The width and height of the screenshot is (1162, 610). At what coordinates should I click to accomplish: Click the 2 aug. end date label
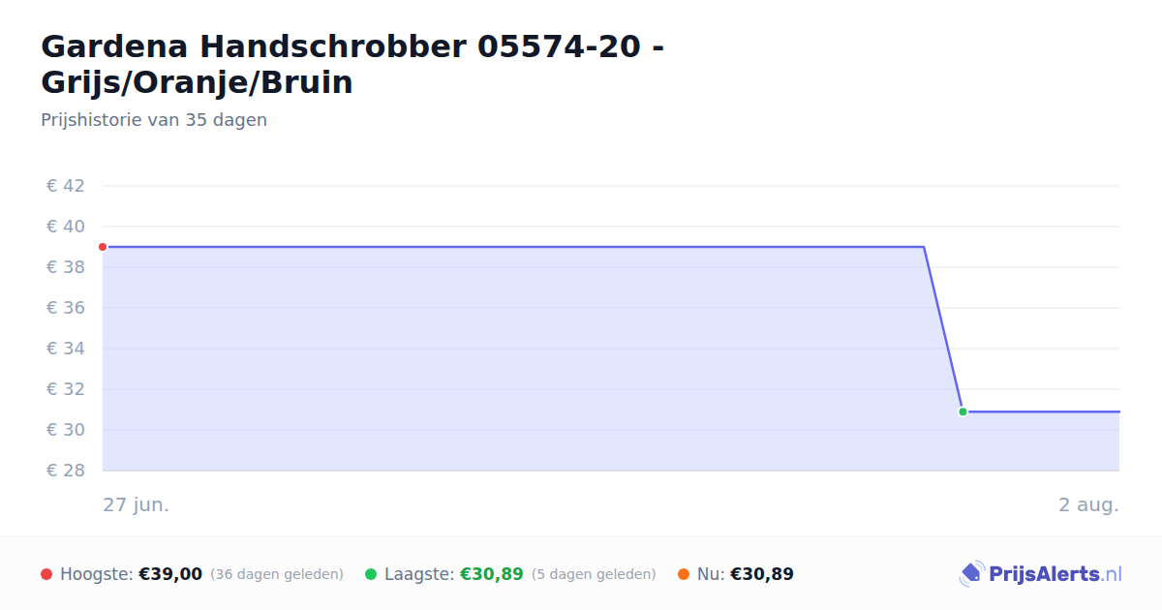(1088, 504)
